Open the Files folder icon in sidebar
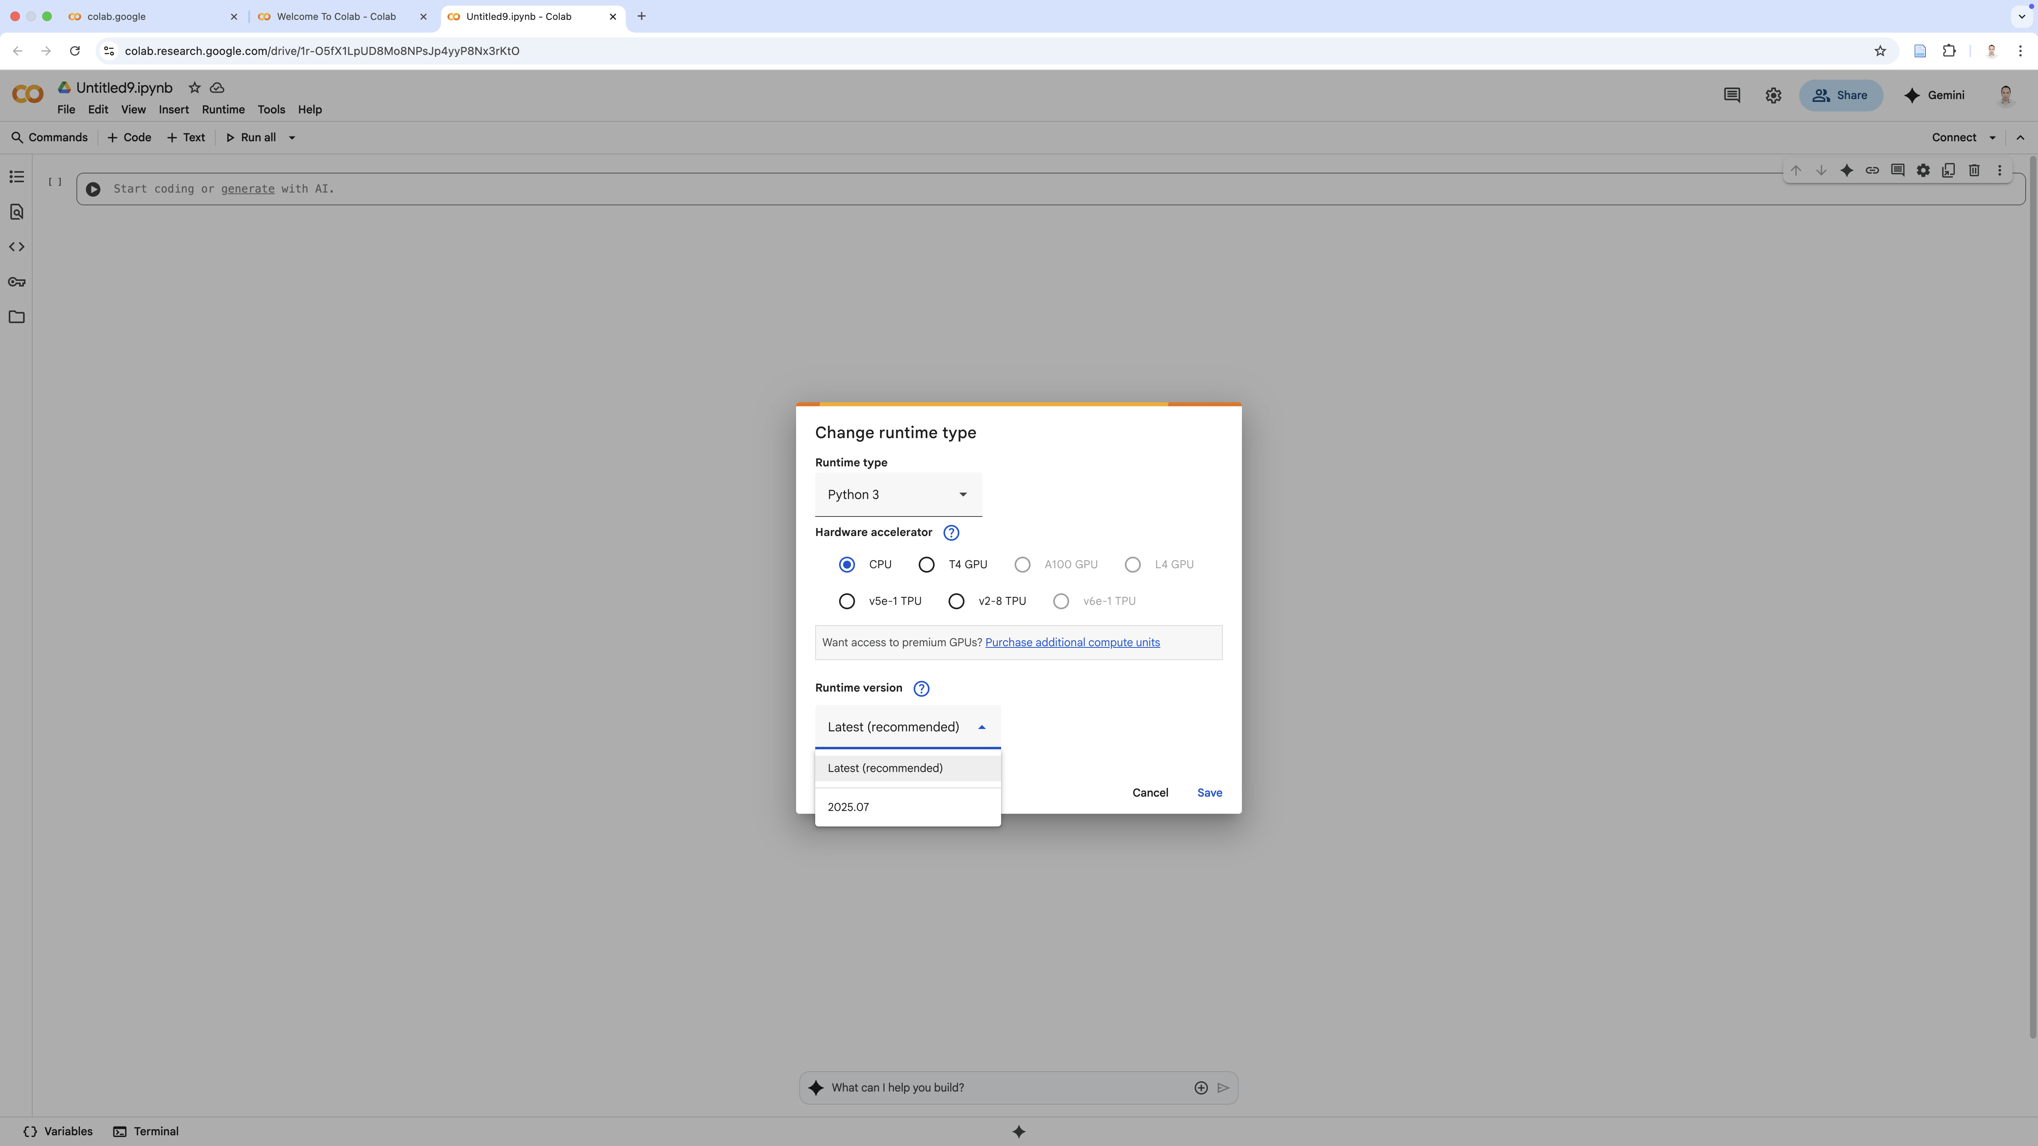 17,317
